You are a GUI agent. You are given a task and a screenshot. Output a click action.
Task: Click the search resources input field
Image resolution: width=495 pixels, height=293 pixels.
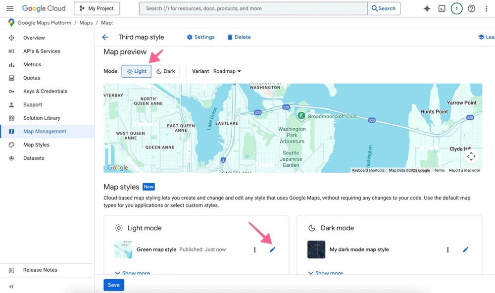point(253,8)
